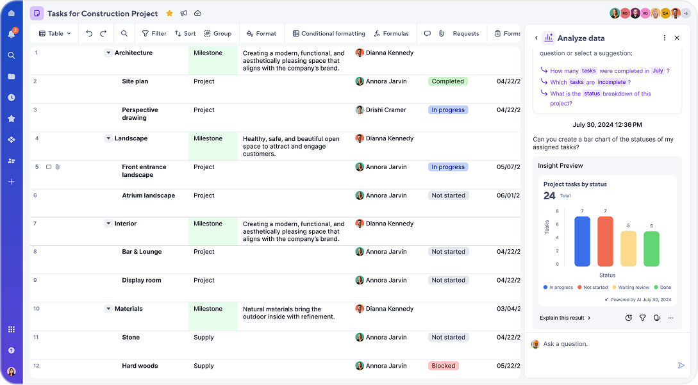Show additional collaborators +6 badge
This screenshot has height=385, width=698.
[x=686, y=13]
